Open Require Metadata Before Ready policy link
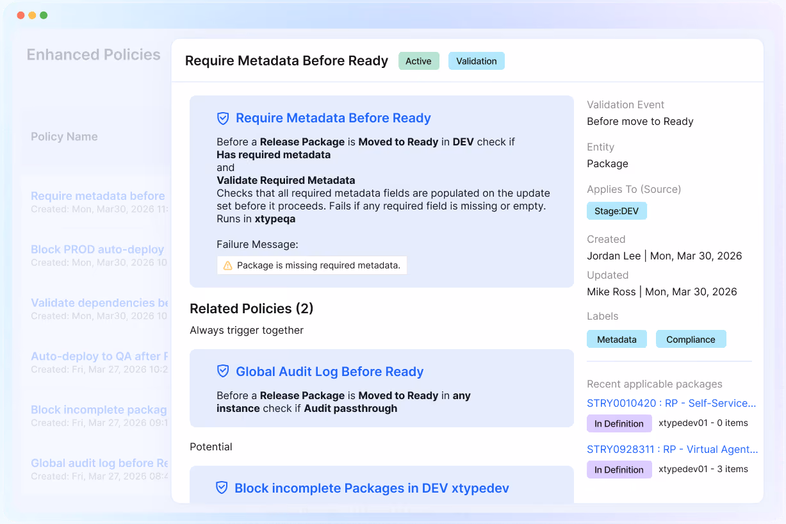Image resolution: width=786 pixels, height=524 pixels. [x=333, y=118]
